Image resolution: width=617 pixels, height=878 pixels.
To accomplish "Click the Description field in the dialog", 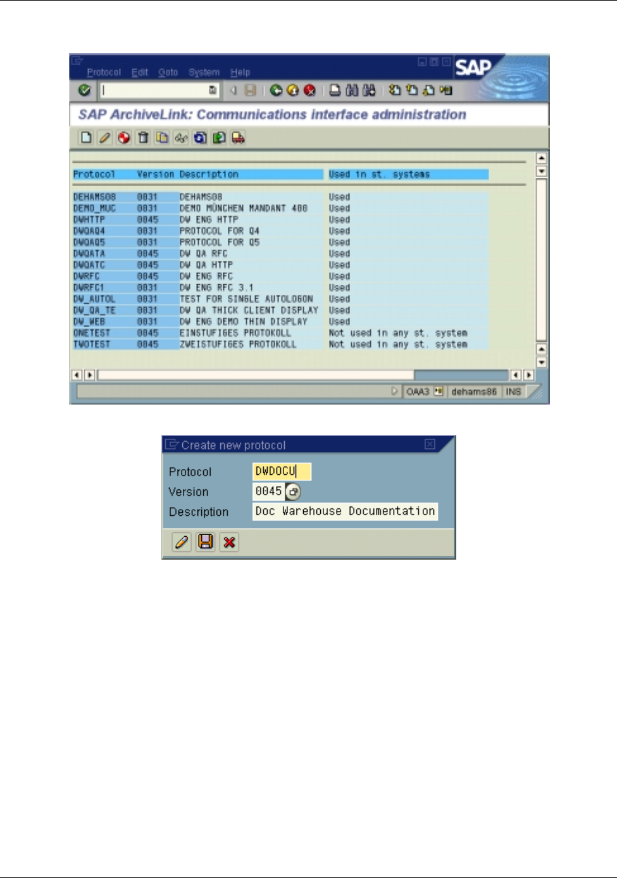I will click(x=345, y=511).
